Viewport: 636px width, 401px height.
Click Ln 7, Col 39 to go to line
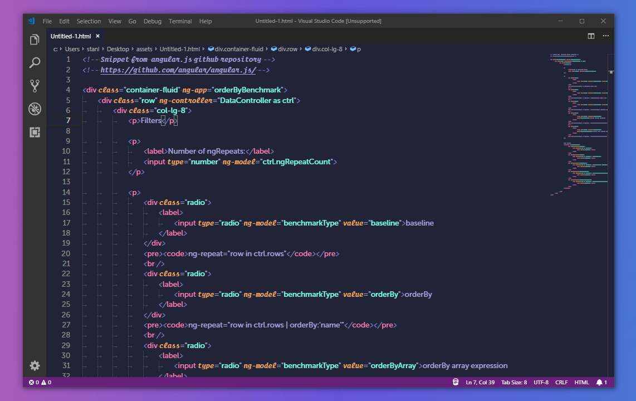(480, 383)
